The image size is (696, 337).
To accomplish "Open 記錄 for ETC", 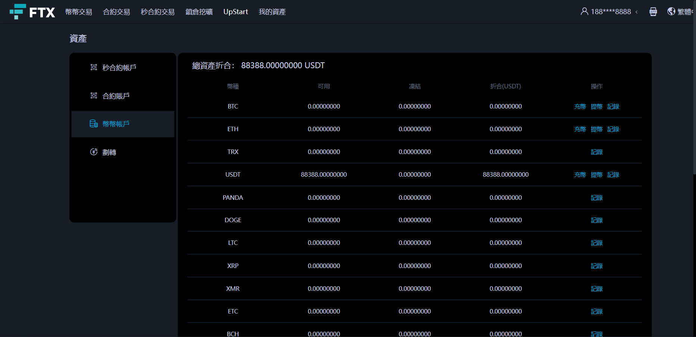I will coord(597,312).
